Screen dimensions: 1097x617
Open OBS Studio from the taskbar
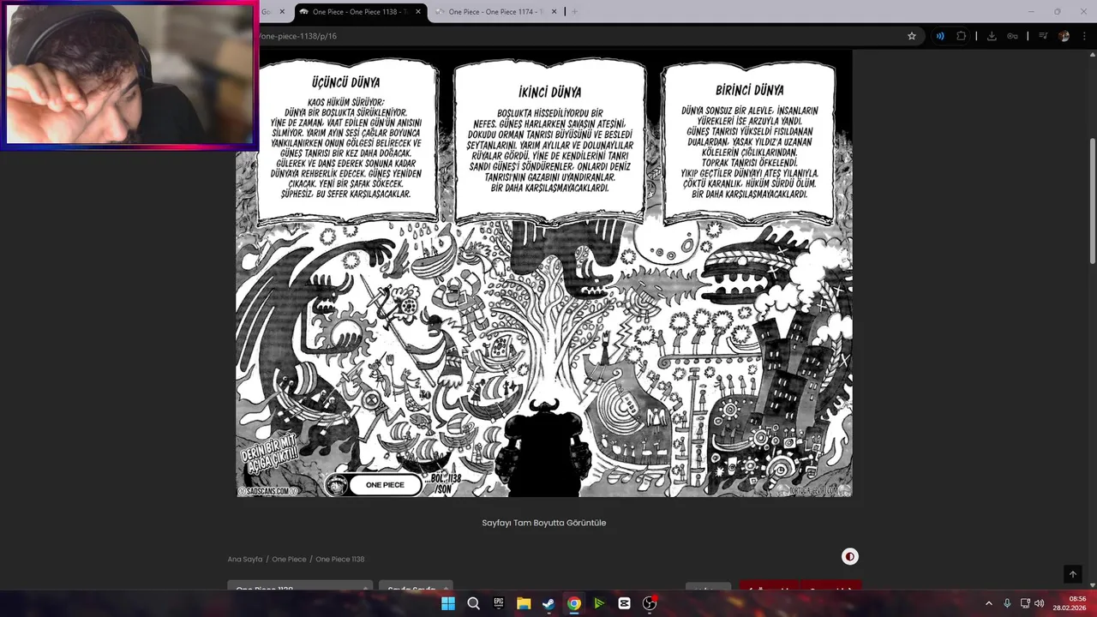(650, 603)
